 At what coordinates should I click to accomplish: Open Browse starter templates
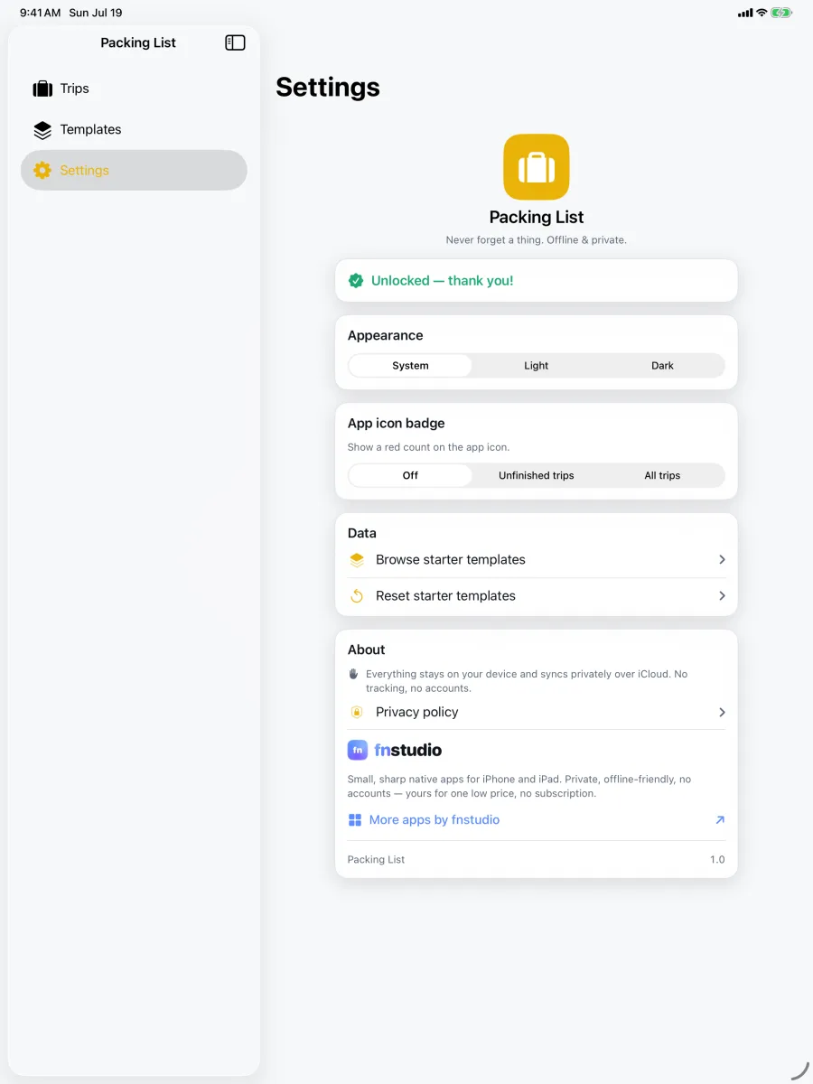pyautogui.click(x=537, y=560)
